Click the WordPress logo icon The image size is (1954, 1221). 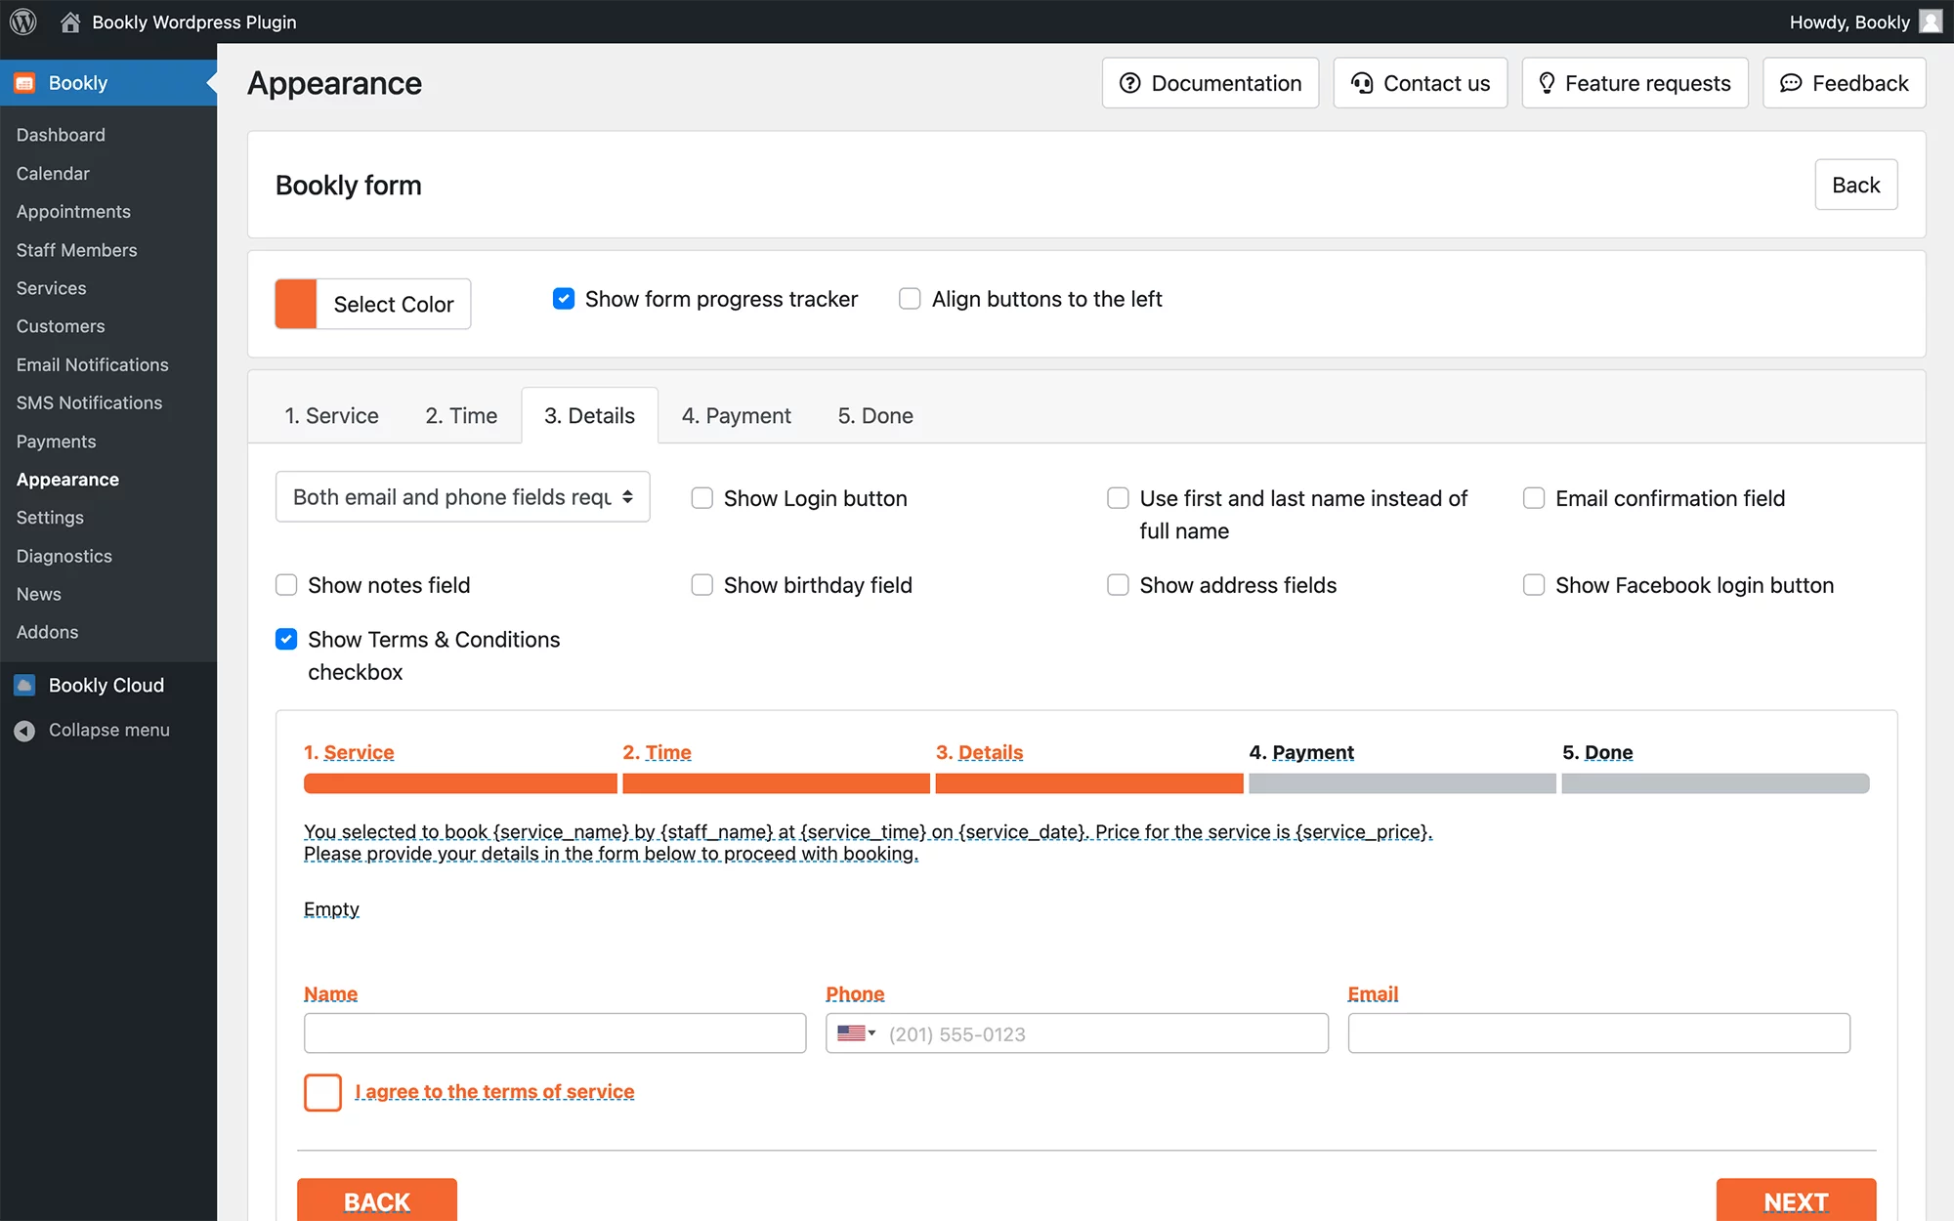23,21
